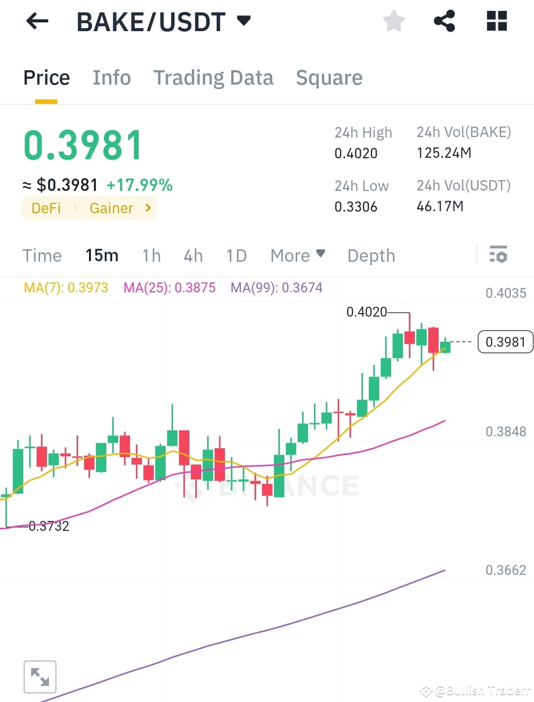Viewport: 534px width, 702px height.
Task: Select the 4h timeframe
Action: [x=193, y=255]
